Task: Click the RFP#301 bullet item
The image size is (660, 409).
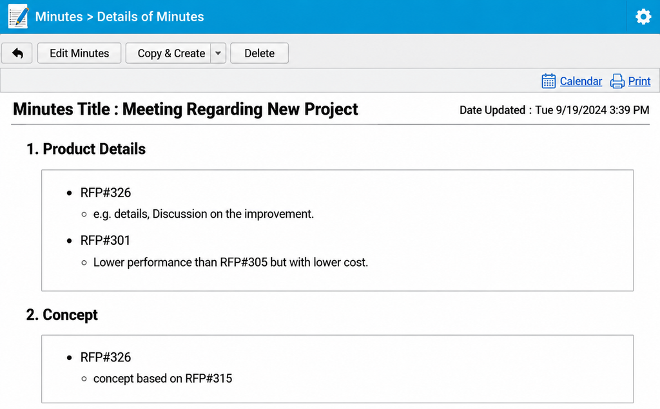Action: pos(105,240)
